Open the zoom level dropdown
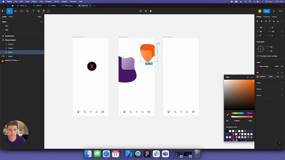 (281, 11)
